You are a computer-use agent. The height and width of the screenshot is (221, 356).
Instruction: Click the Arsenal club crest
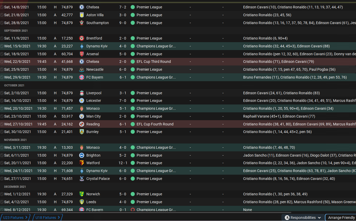81,54
